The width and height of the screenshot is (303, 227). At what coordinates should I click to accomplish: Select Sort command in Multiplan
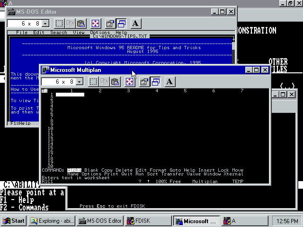[152, 174]
